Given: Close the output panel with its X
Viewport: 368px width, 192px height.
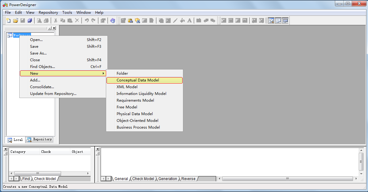Looking at the screenshot, I should (98, 149).
